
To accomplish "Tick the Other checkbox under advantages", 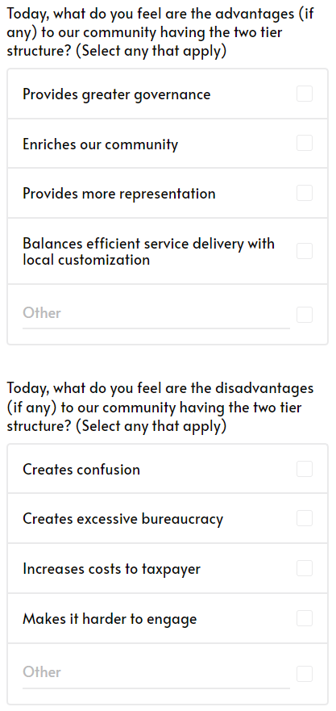I will click(305, 314).
